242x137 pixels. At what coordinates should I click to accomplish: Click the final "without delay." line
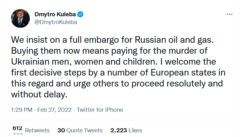[x=39, y=94]
